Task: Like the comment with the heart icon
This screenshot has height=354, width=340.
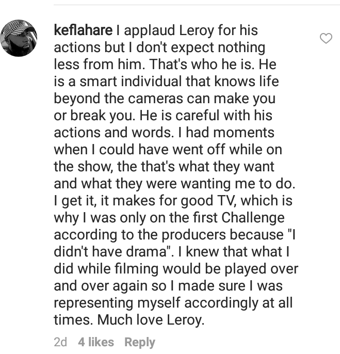Action: pyautogui.click(x=326, y=38)
